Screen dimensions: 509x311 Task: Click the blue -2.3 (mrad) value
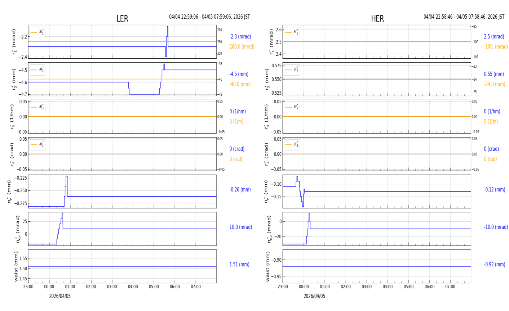[x=240, y=37]
